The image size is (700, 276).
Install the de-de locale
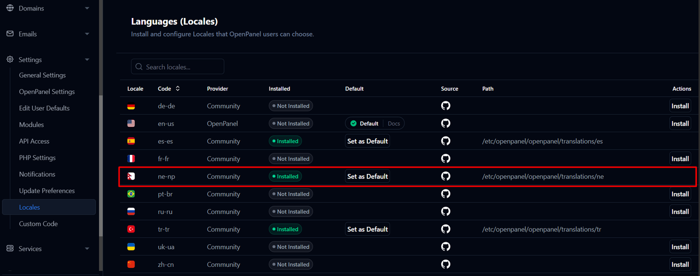point(680,106)
